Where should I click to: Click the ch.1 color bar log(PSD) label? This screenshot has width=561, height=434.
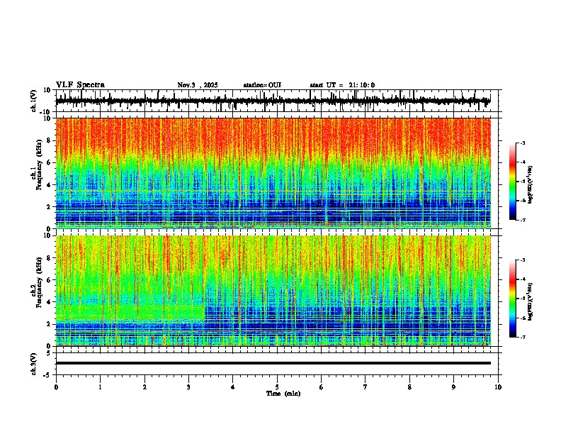tap(531, 185)
